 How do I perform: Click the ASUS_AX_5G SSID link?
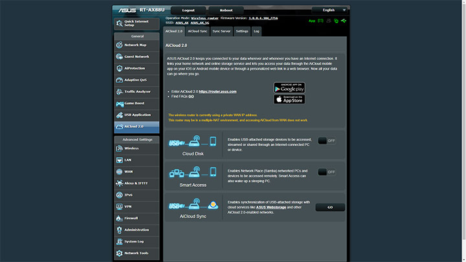200,23
